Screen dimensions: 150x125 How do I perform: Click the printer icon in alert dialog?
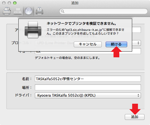33,30
